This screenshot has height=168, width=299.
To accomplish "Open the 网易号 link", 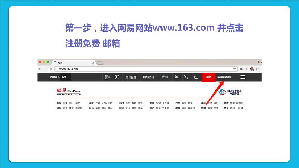I will point(240,103).
